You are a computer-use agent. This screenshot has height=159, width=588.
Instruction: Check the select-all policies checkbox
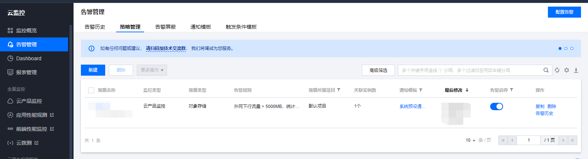[x=91, y=90]
